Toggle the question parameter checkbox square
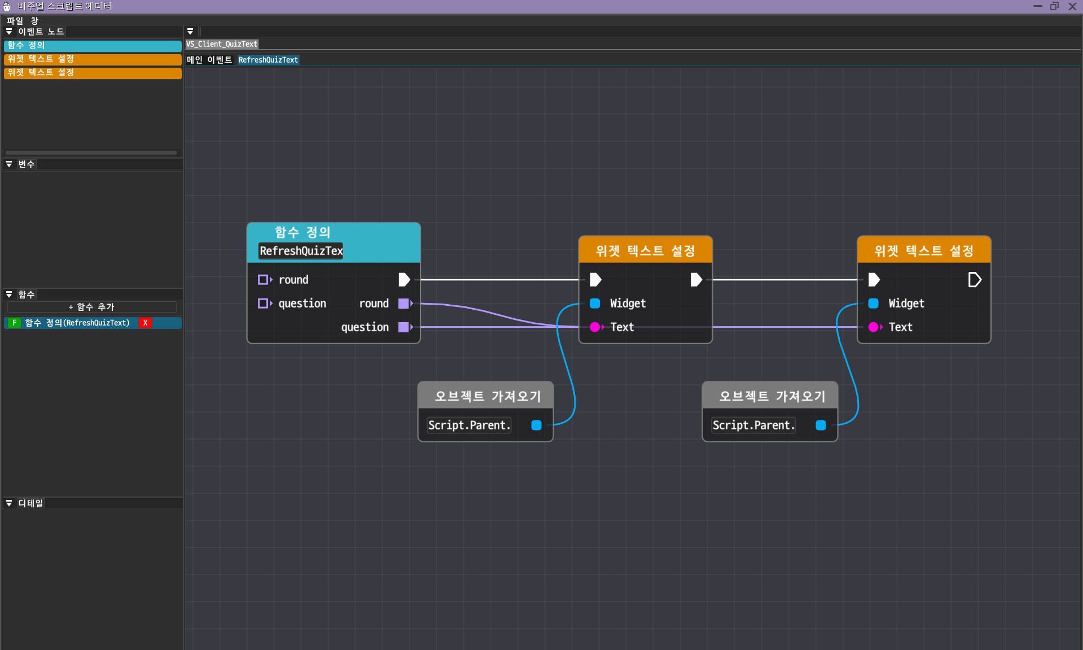 (263, 304)
